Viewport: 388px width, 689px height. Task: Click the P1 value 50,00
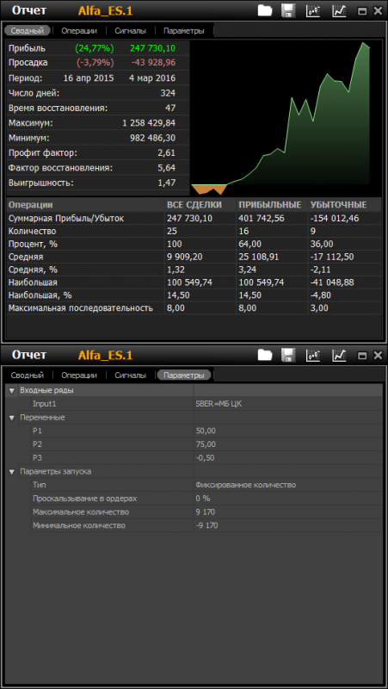tap(206, 431)
